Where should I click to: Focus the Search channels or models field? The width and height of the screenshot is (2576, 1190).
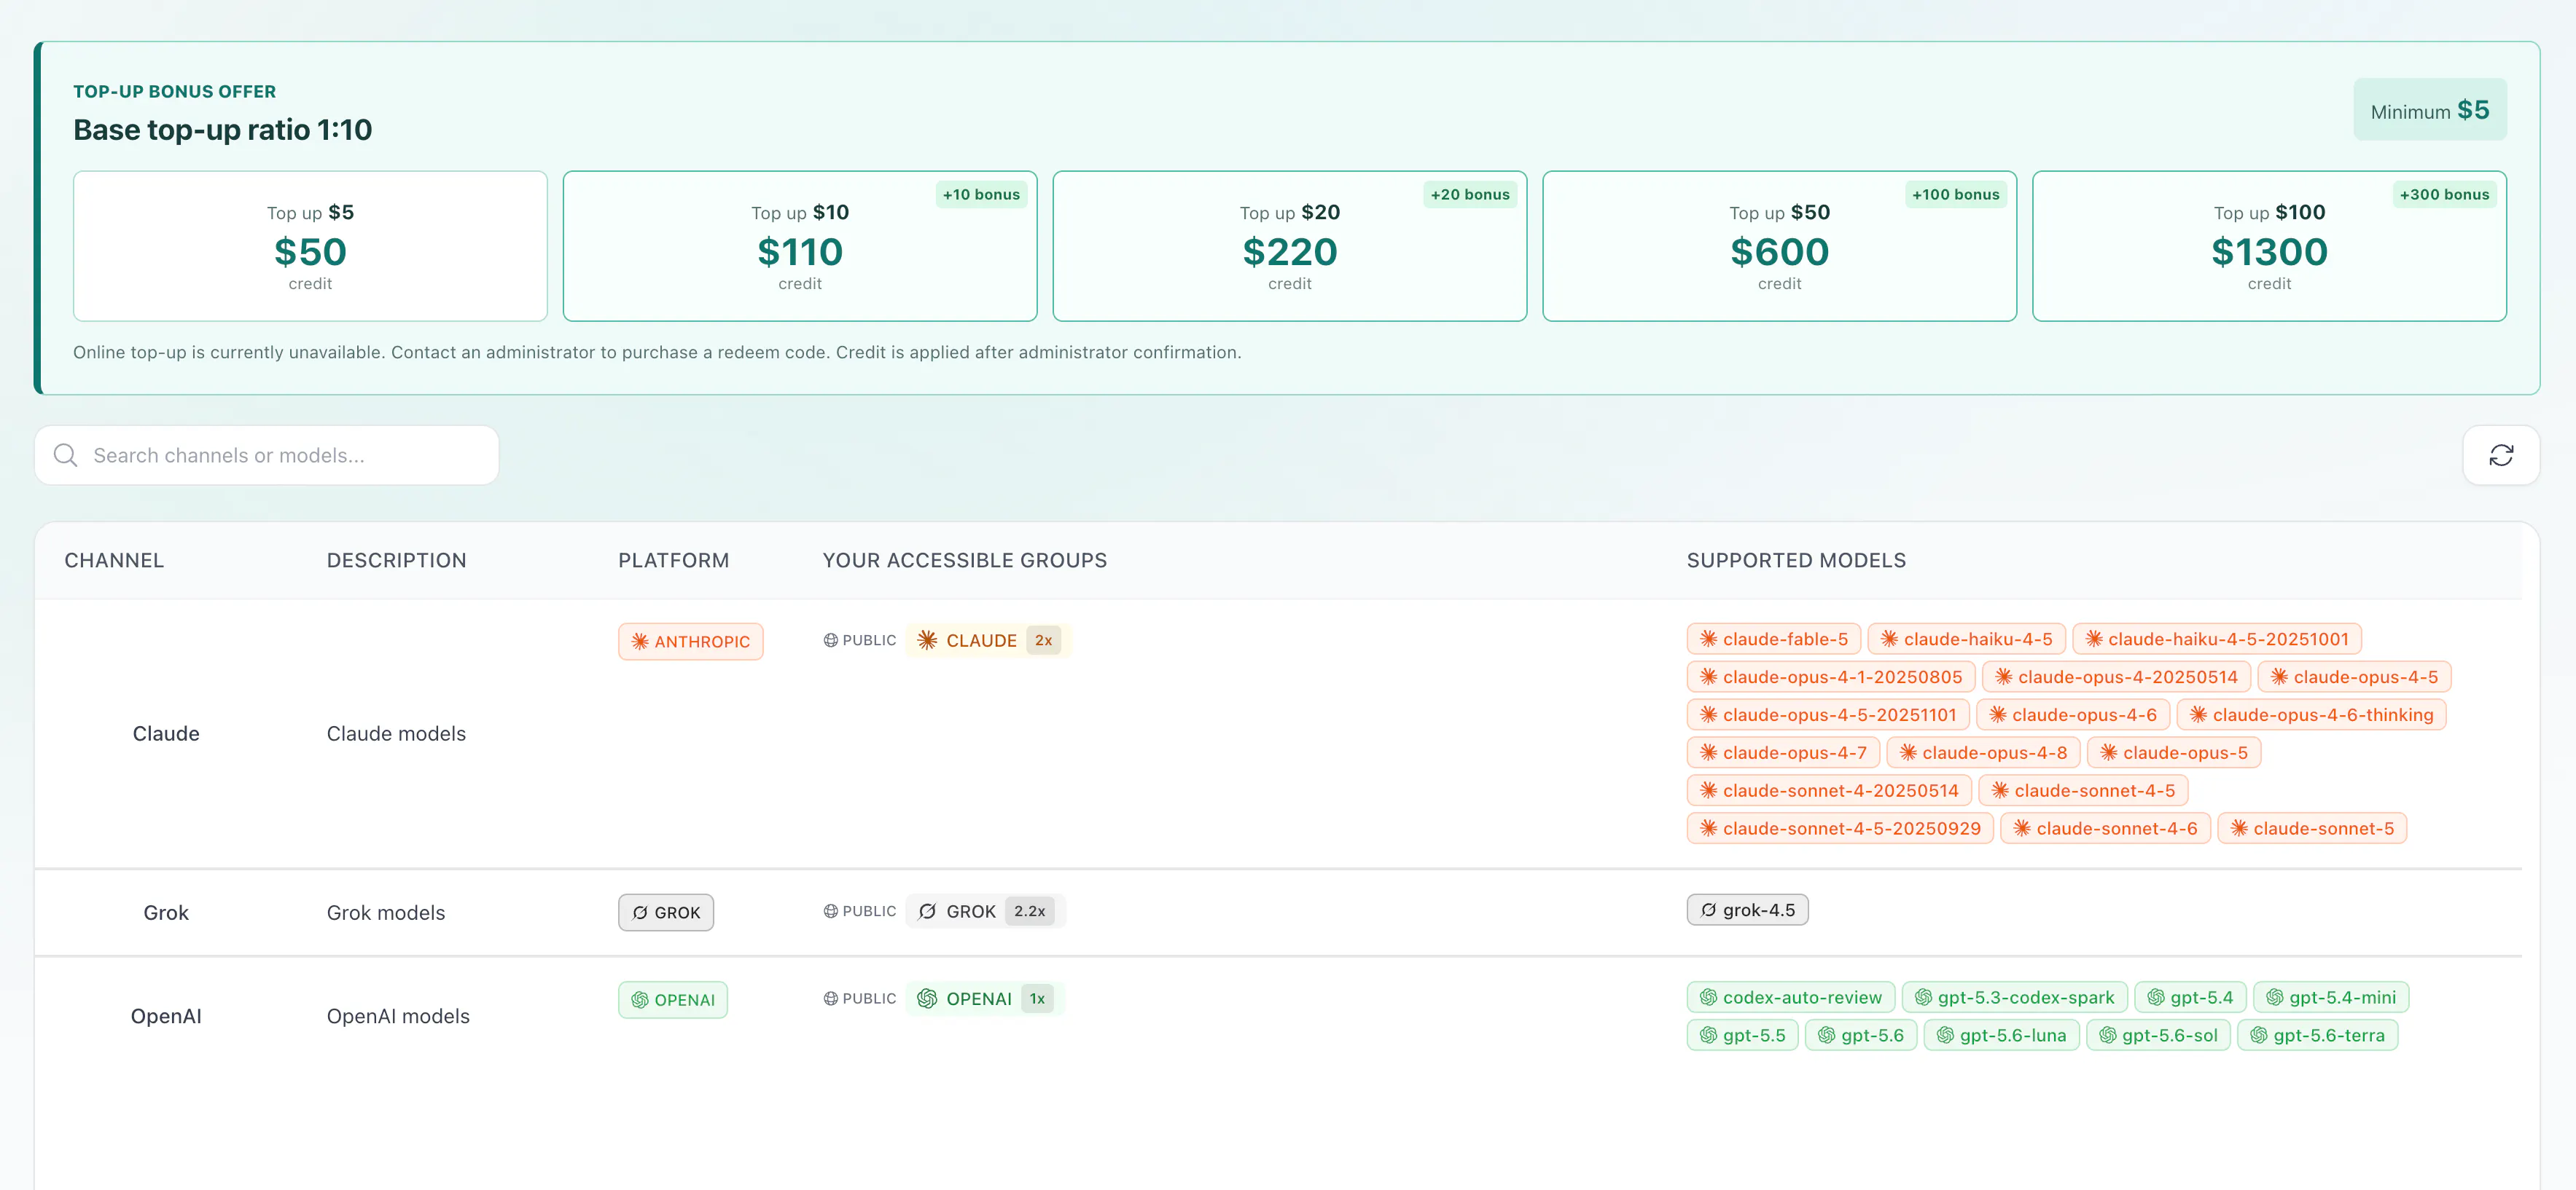[267, 456]
